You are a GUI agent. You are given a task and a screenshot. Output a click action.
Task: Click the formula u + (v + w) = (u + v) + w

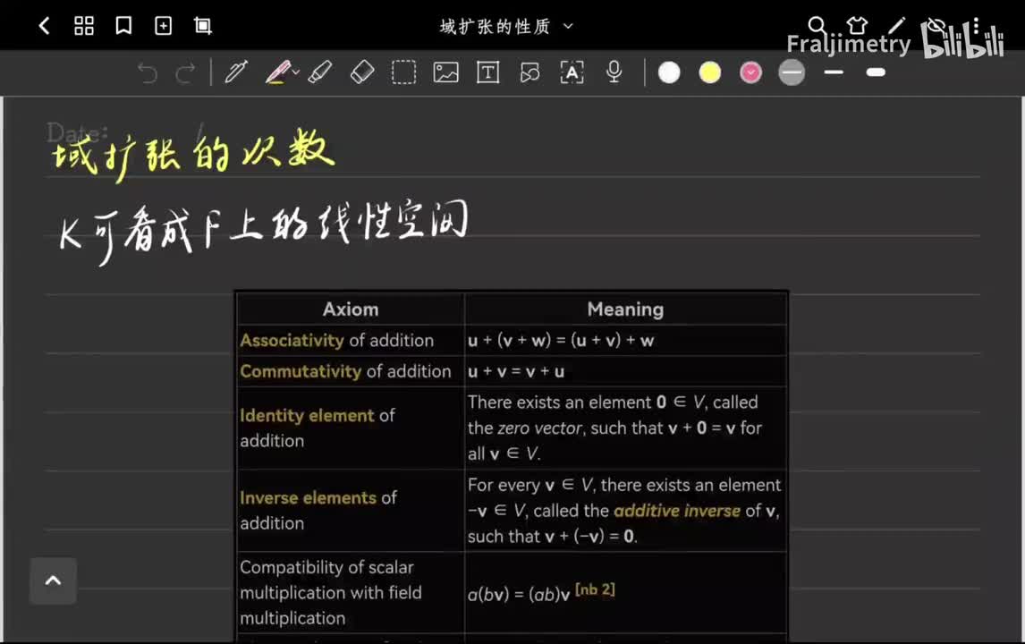click(x=561, y=340)
